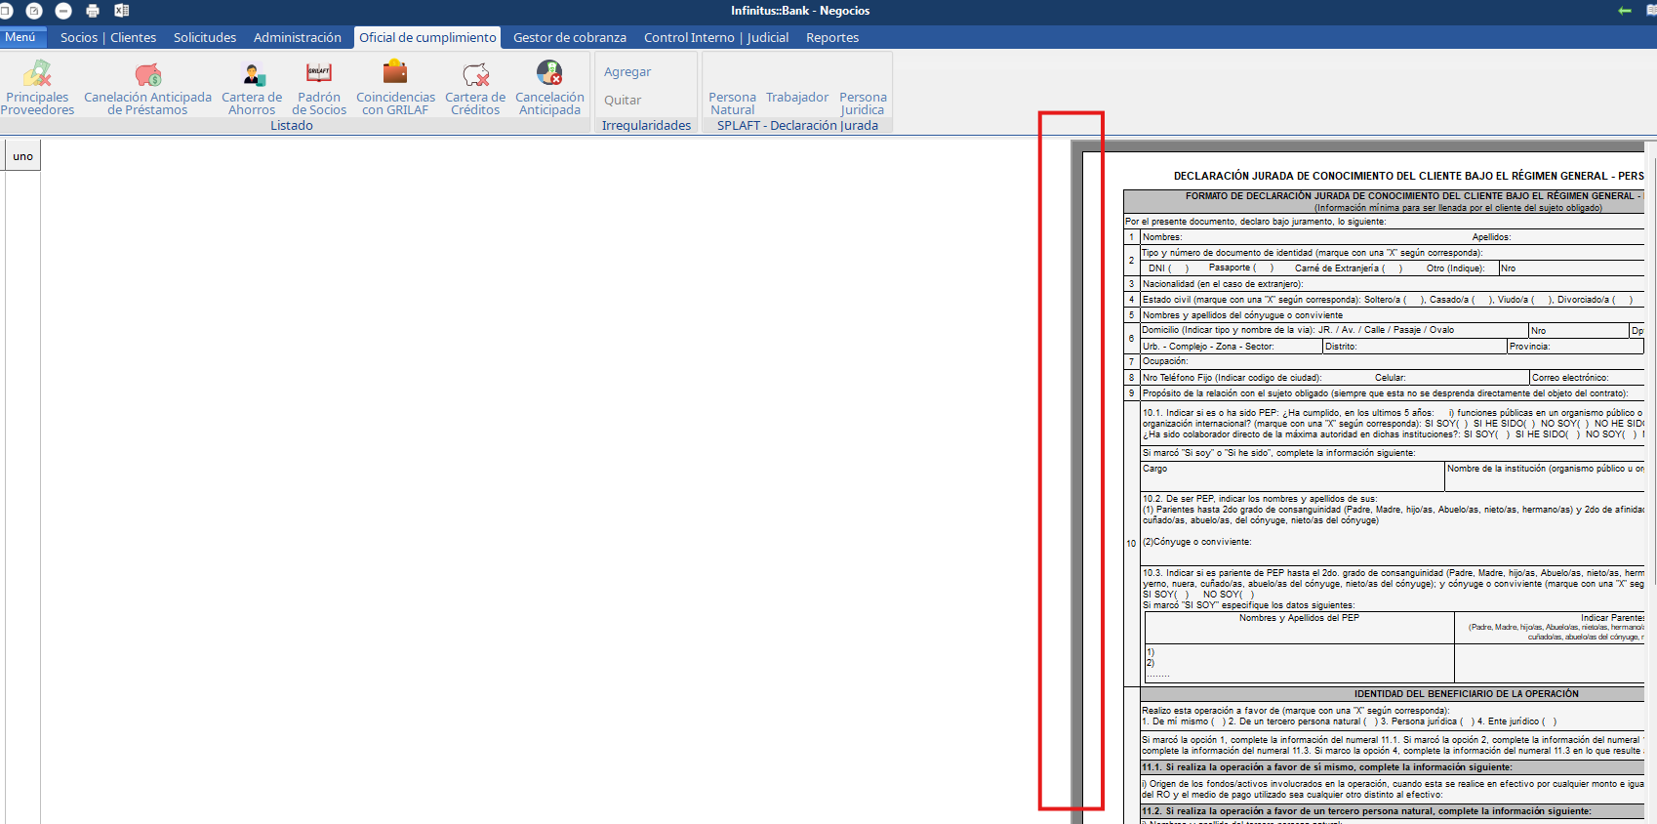Switch to the Reportes tab
This screenshot has width=1657, height=824.
tap(832, 37)
